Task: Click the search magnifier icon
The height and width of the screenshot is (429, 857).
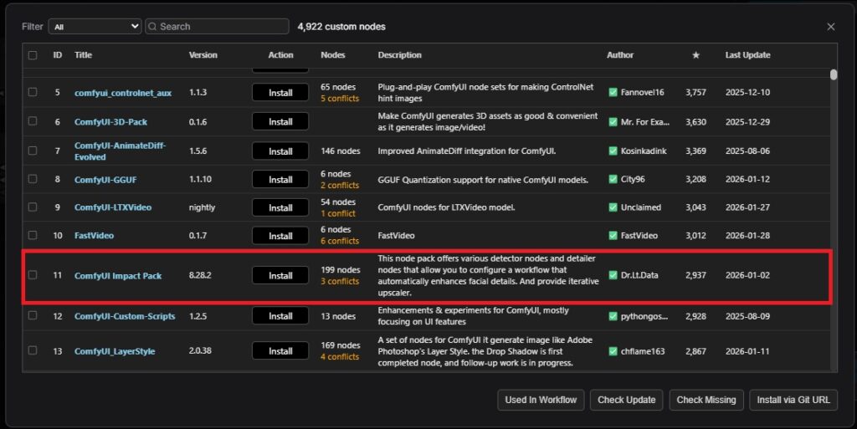Action: [153, 27]
